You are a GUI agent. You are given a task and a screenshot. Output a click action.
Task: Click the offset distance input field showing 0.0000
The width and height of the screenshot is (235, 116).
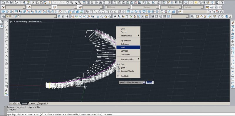pyautogui.click(x=150, y=82)
